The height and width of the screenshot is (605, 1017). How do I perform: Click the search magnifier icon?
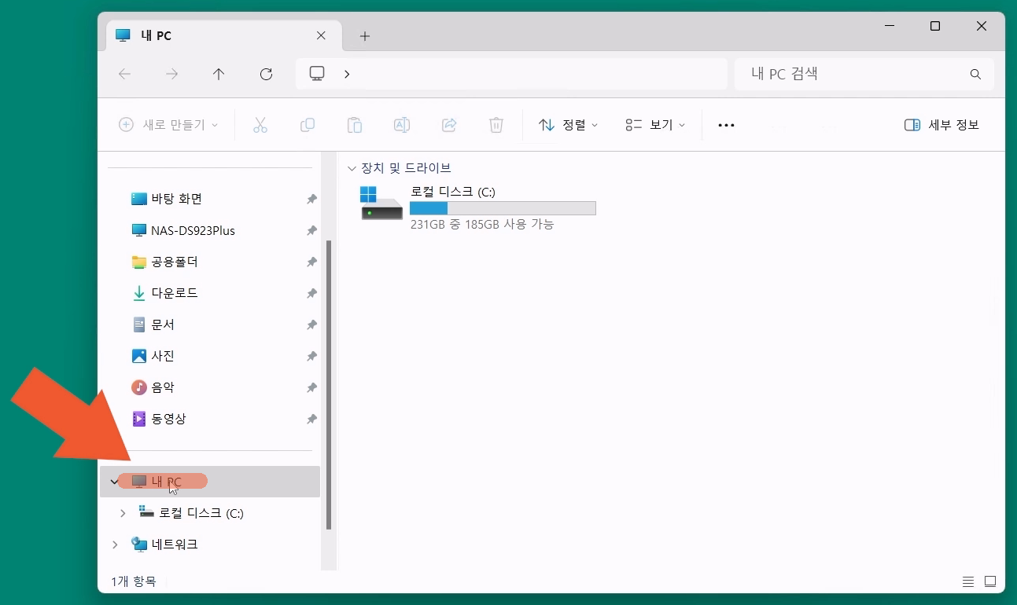tap(975, 75)
